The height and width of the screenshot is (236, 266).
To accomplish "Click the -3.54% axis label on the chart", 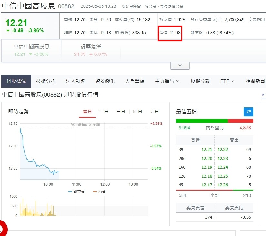I will 156,169.
